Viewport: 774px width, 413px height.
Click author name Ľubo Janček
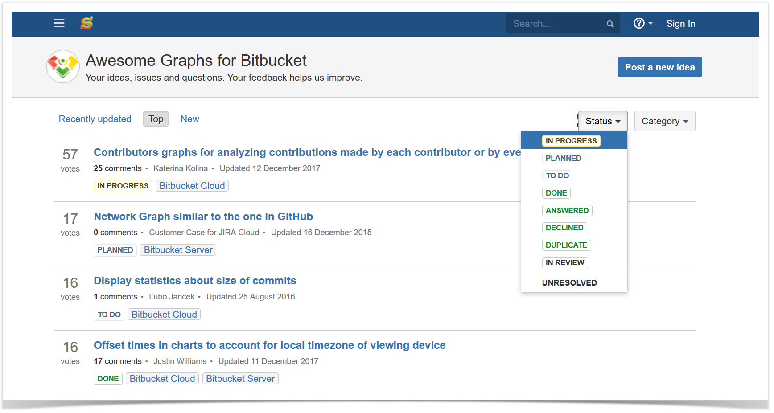[172, 297]
